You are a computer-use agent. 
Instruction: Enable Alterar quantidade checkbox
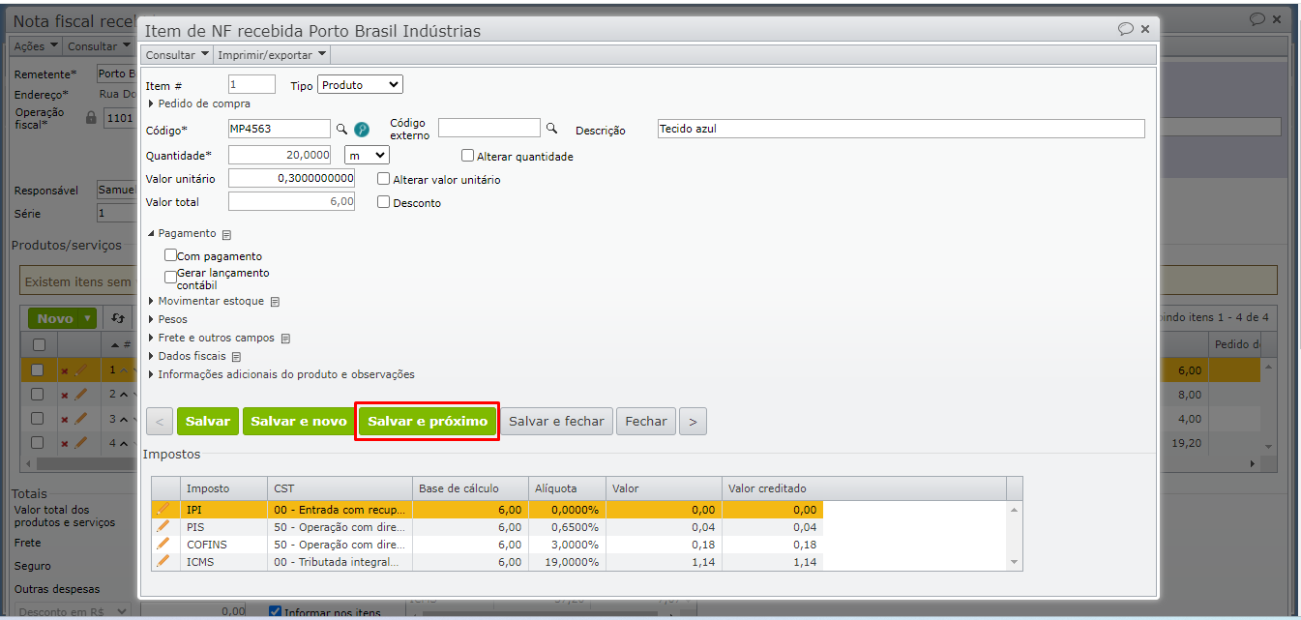point(468,155)
